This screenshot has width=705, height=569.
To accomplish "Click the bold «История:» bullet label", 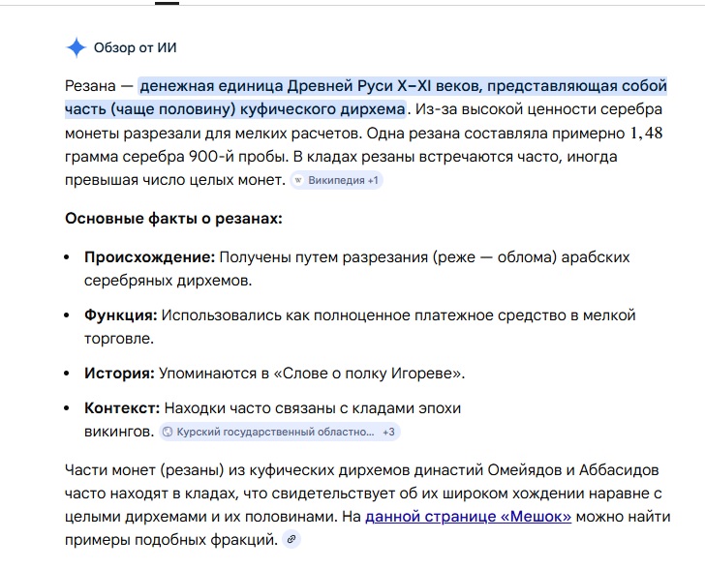I will [119, 373].
